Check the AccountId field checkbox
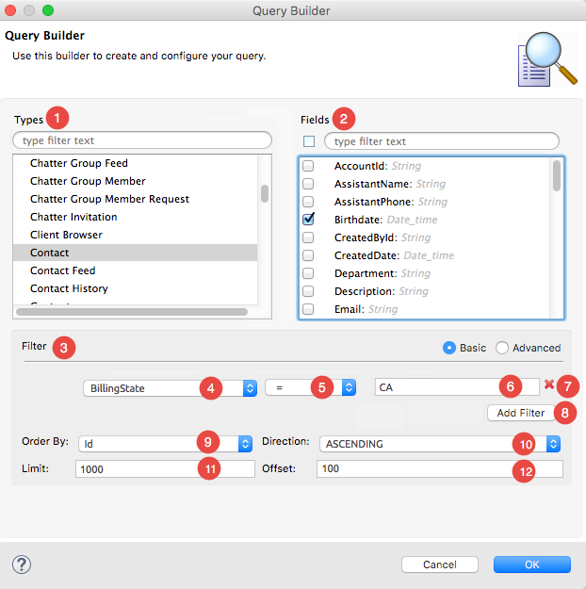 coord(308,166)
